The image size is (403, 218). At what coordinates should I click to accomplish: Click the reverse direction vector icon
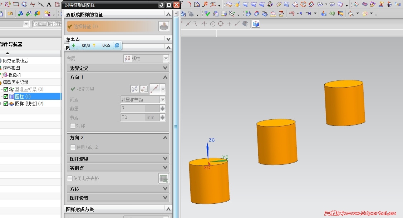pos(134,89)
